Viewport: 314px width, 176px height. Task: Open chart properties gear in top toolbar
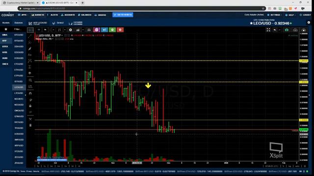(71, 30)
